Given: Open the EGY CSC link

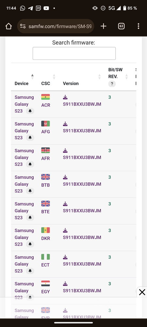Looking at the screenshot, I should 45,292.
